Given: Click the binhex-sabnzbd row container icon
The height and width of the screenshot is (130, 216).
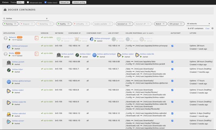Looking at the screenshot, I should pyautogui.click(x=9, y=114).
